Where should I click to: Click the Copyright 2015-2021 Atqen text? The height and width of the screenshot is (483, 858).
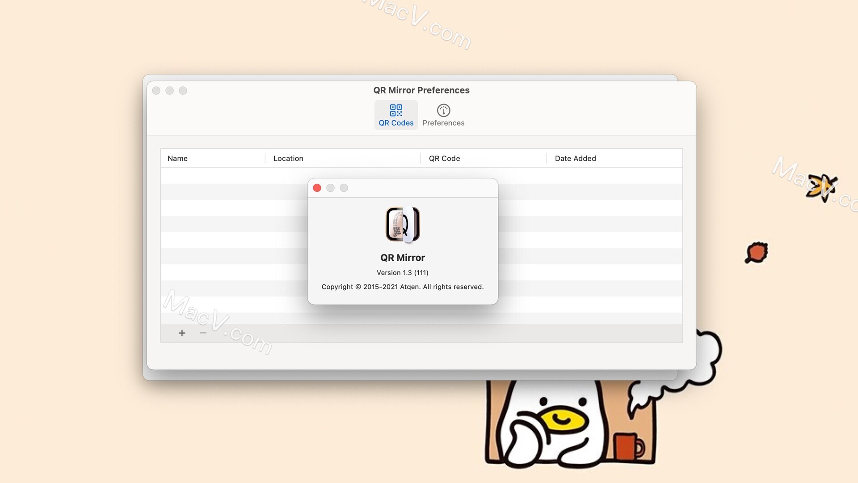[403, 287]
